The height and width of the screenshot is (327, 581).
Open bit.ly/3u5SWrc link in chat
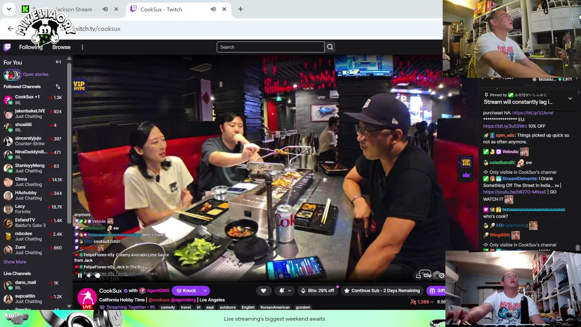pos(505,126)
